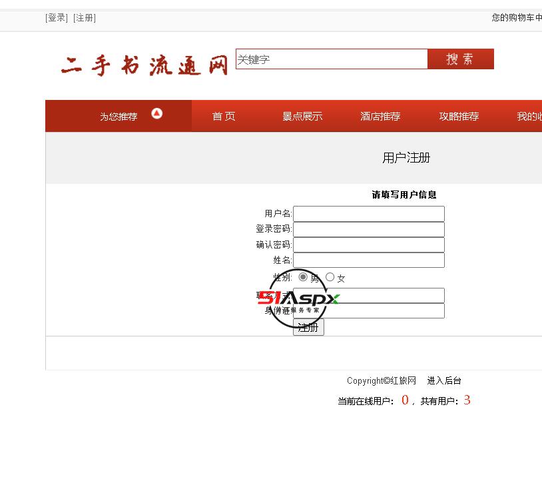Click the 您的购物车 text in top bar
Screen dimensions: 542x499
(517, 17)
